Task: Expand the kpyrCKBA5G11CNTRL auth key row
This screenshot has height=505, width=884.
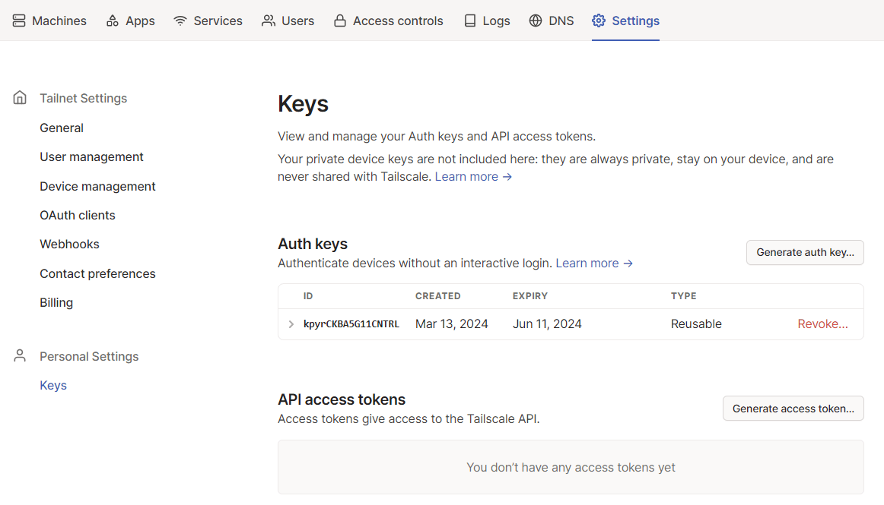Action: (x=291, y=324)
